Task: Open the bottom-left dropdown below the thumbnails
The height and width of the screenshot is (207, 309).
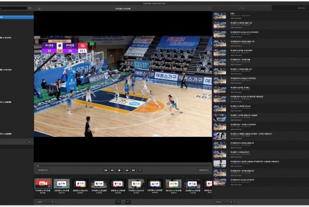Action: [47, 202]
